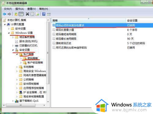The height and width of the screenshot is (114, 153).
Task: Click the 90 天 value
Action: tap(130, 39)
